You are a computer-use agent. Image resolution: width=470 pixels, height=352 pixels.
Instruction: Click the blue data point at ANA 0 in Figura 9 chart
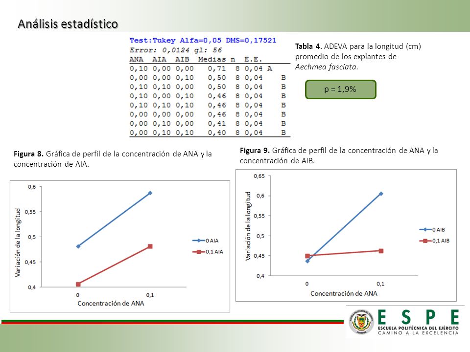[x=307, y=261]
